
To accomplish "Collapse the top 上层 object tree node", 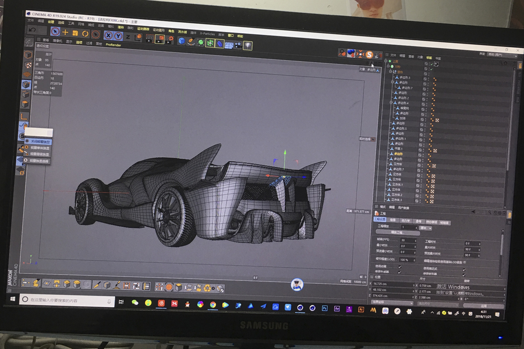I will [386, 61].
